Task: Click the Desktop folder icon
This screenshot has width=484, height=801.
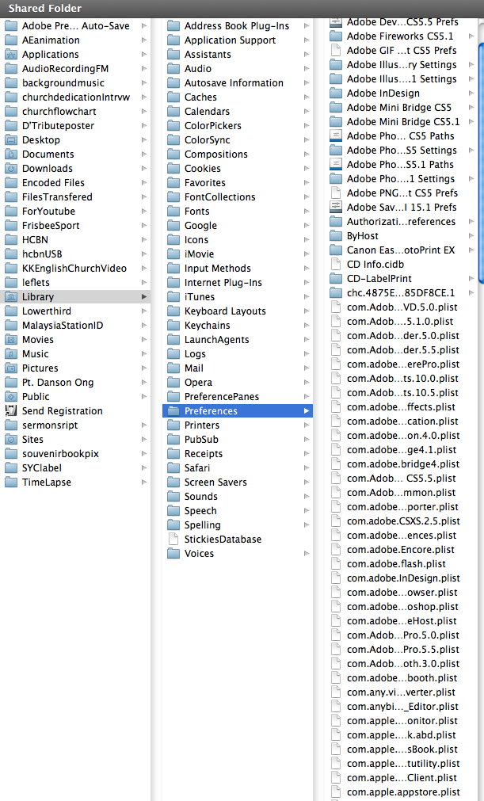Action: click(11, 140)
